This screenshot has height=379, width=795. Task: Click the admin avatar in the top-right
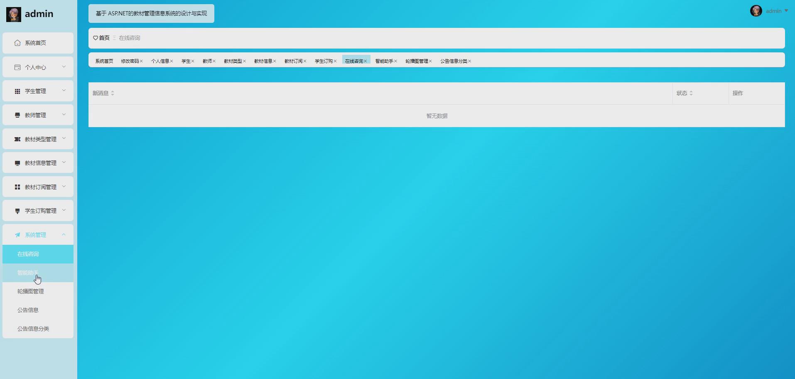pos(756,11)
